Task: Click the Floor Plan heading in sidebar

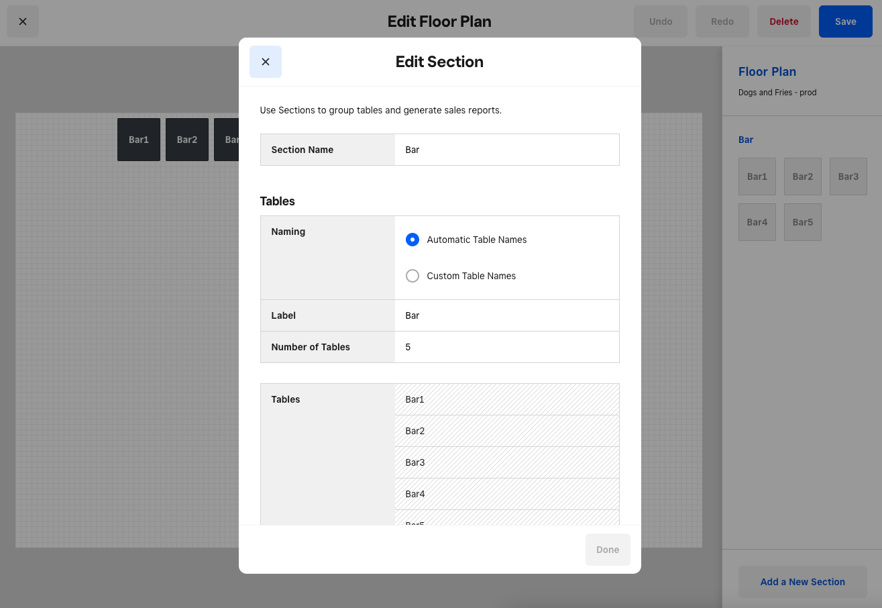Action: tap(767, 72)
